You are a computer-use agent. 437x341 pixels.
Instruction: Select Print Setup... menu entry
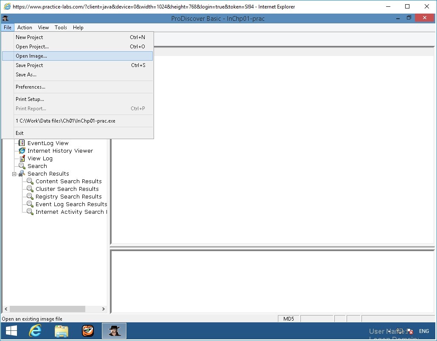pyautogui.click(x=78, y=99)
